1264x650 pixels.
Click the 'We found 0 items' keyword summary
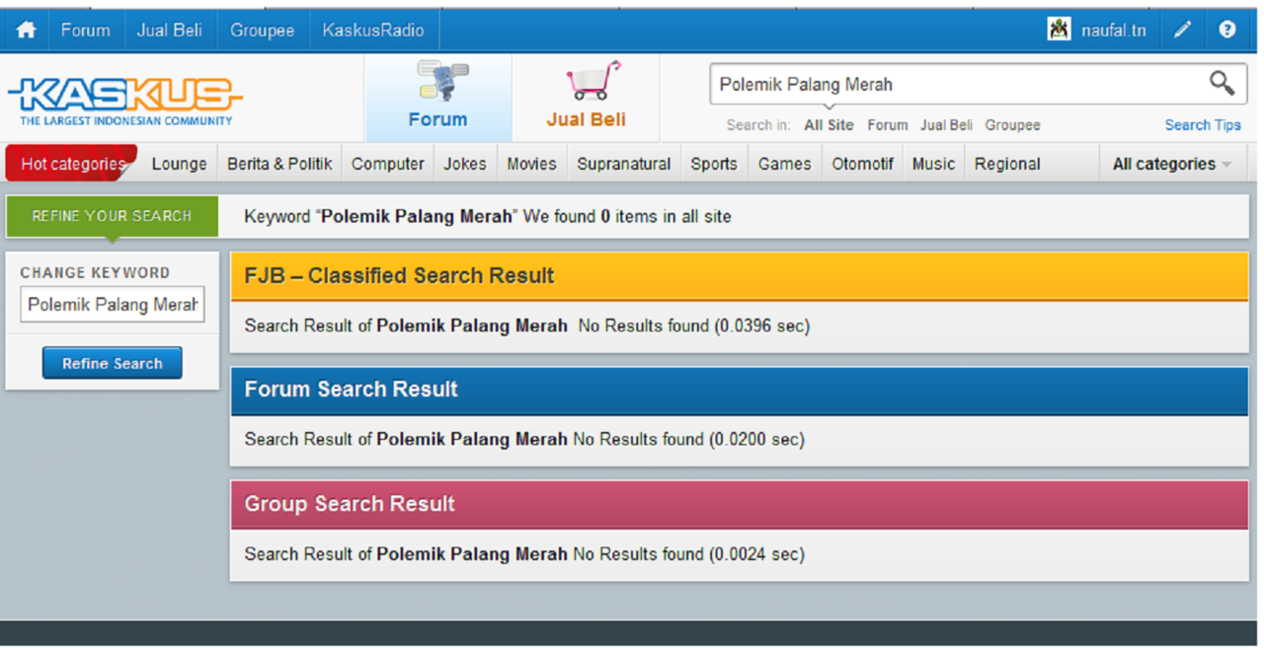point(488,216)
